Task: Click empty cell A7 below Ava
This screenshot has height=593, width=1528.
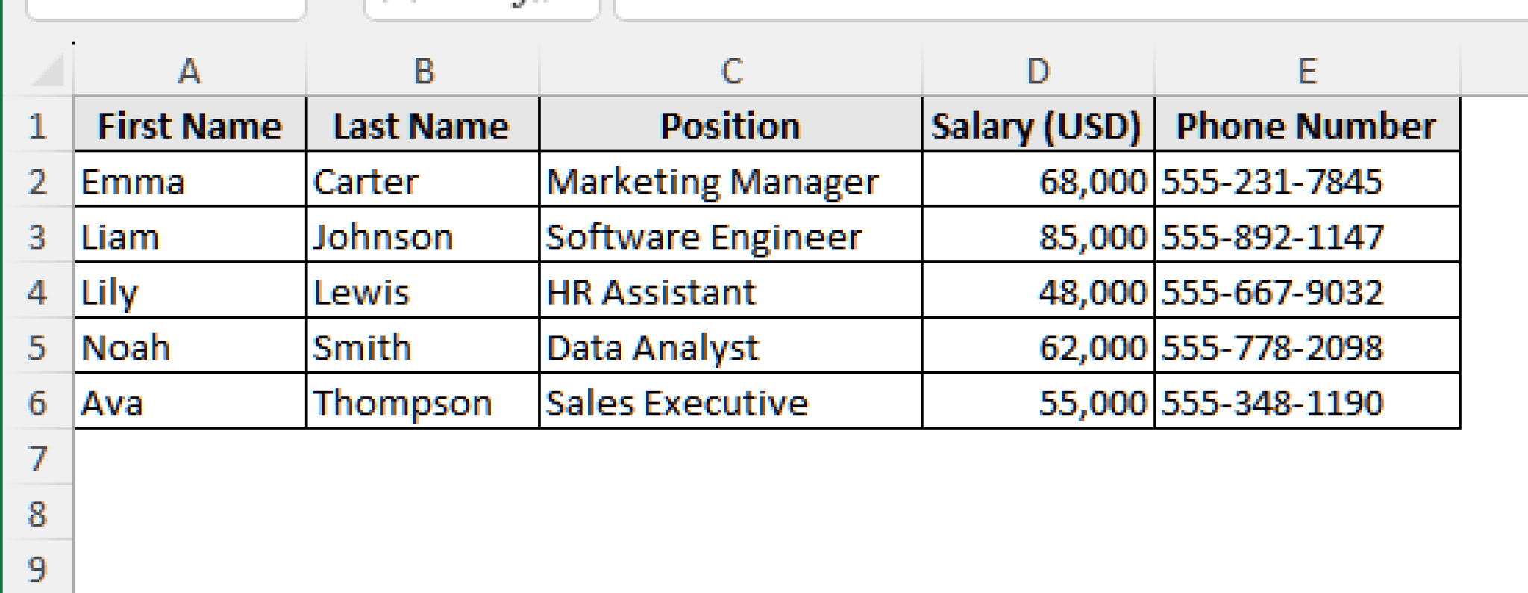Action: (190, 459)
